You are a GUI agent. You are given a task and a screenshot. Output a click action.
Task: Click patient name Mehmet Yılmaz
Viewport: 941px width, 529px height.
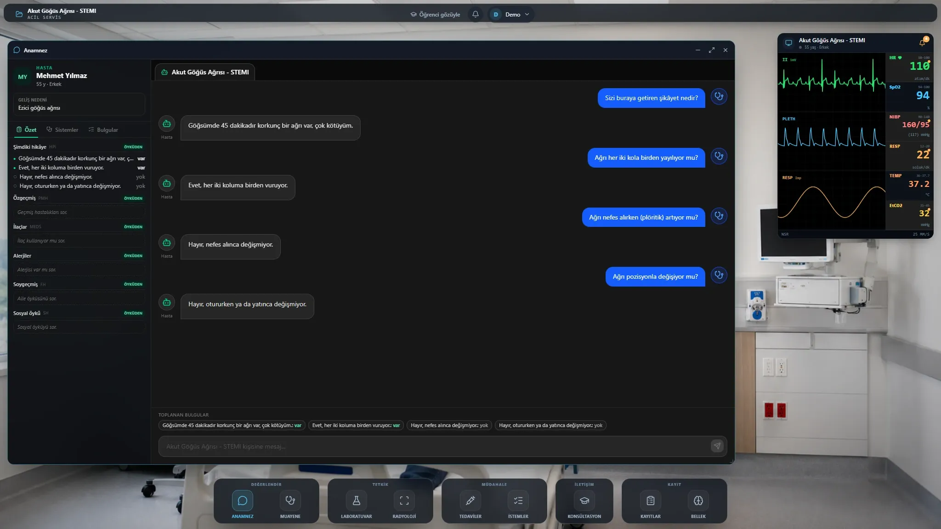click(62, 76)
